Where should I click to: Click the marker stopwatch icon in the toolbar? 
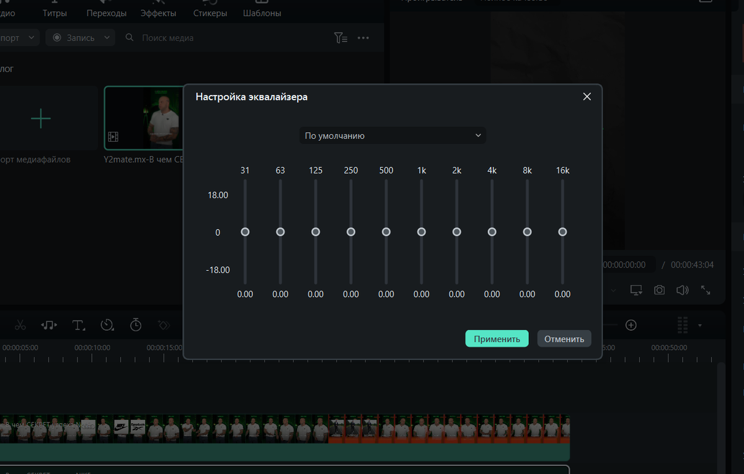(136, 325)
